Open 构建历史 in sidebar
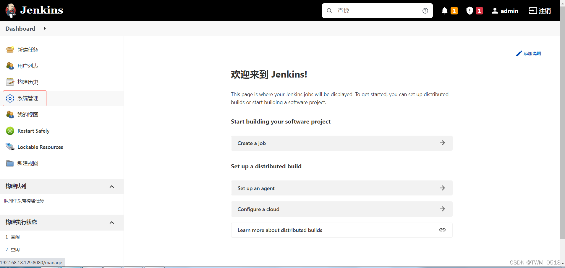 pyautogui.click(x=28, y=82)
